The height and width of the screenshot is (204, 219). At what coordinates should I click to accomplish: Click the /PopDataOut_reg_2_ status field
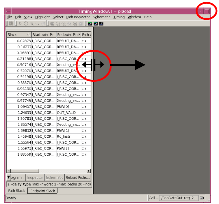179,198
